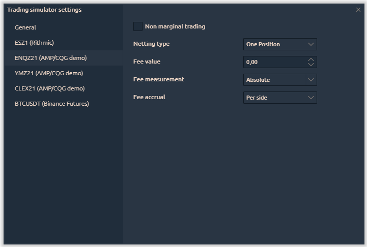This screenshot has width=367, height=247.
Task: Enable the Non marginal trading checkbox
Action: pos(138,26)
